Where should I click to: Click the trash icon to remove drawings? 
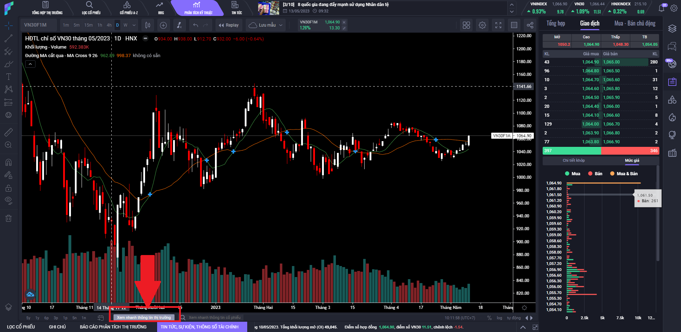(x=9, y=218)
